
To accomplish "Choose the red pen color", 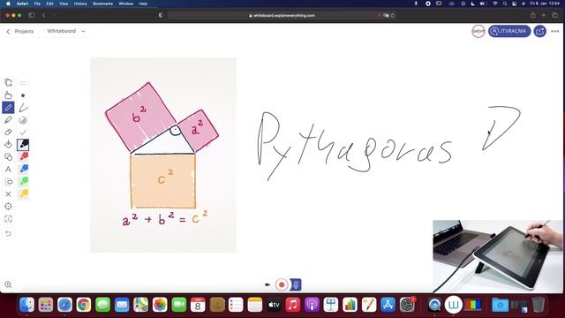I will coord(24,157).
